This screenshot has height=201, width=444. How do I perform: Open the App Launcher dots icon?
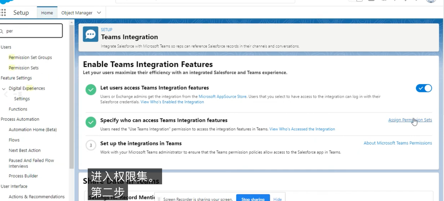tap(3, 13)
